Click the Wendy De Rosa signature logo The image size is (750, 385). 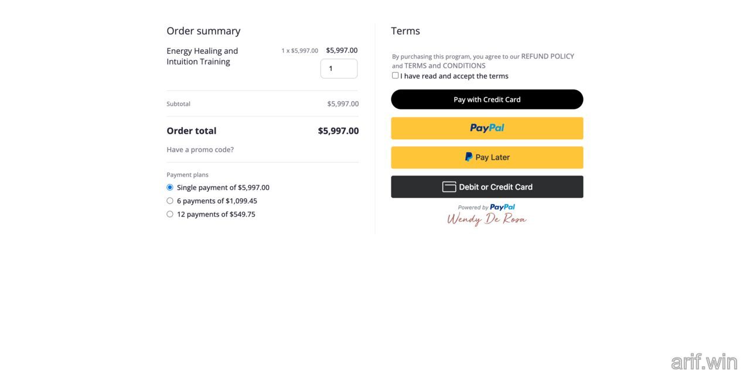click(486, 218)
